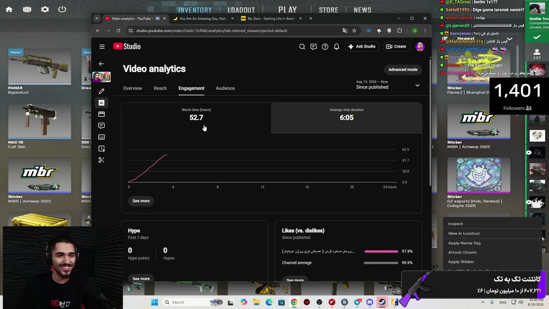The width and height of the screenshot is (549, 309).
Task: Open a new Chrome tab
Action: pyautogui.click(x=311, y=18)
